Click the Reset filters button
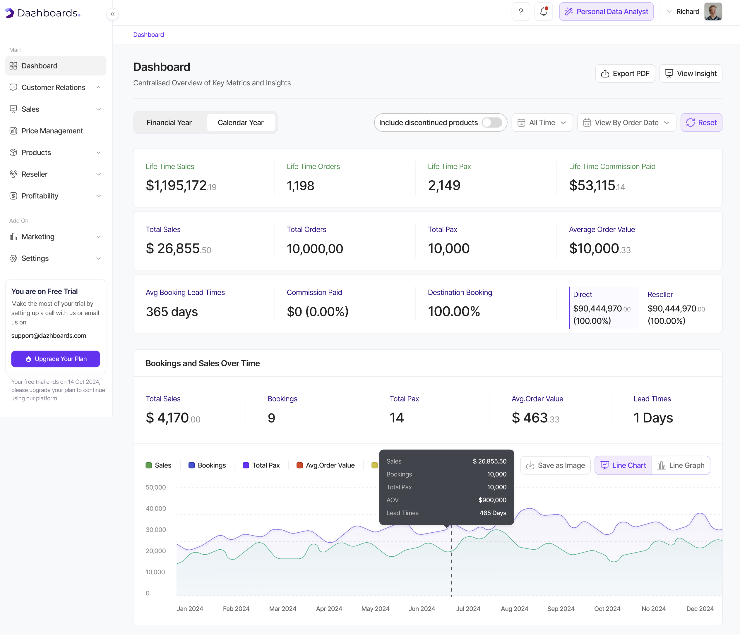 701,123
